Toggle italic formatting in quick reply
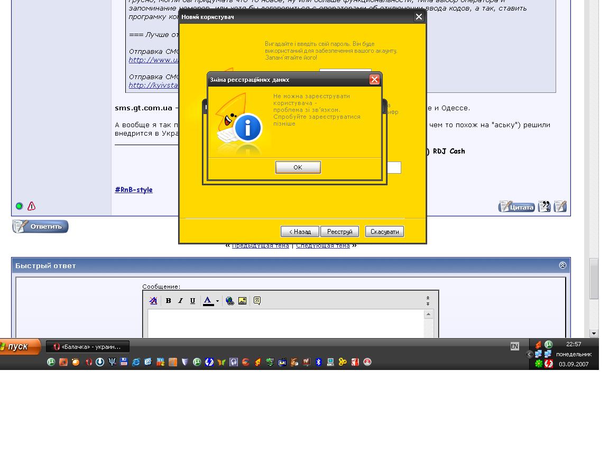The image size is (609, 456). pos(180,301)
